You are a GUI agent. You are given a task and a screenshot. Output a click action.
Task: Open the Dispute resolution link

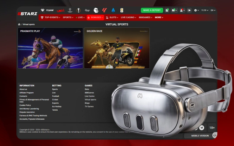click(27, 112)
